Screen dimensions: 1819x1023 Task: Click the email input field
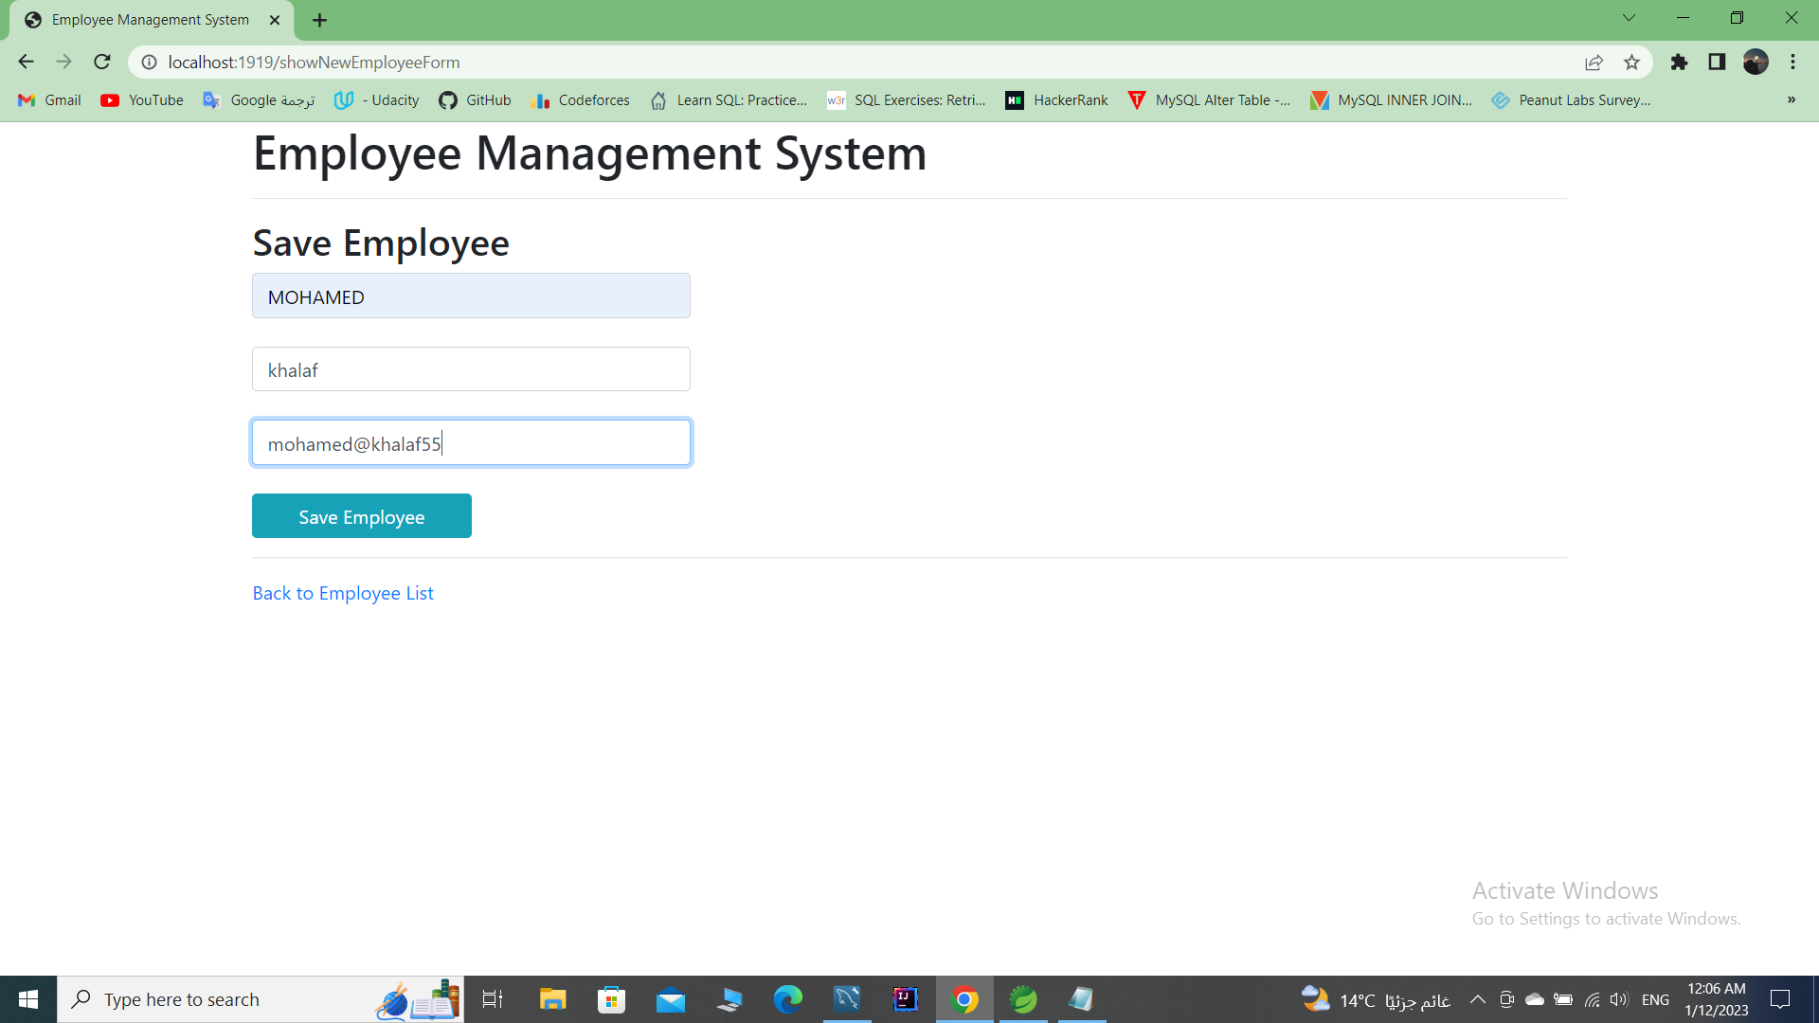click(471, 442)
